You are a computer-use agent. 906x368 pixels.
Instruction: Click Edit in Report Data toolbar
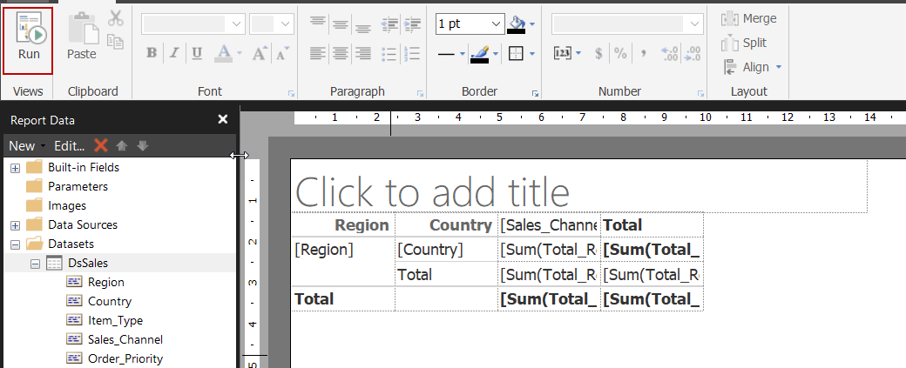pyautogui.click(x=70, y=146)
